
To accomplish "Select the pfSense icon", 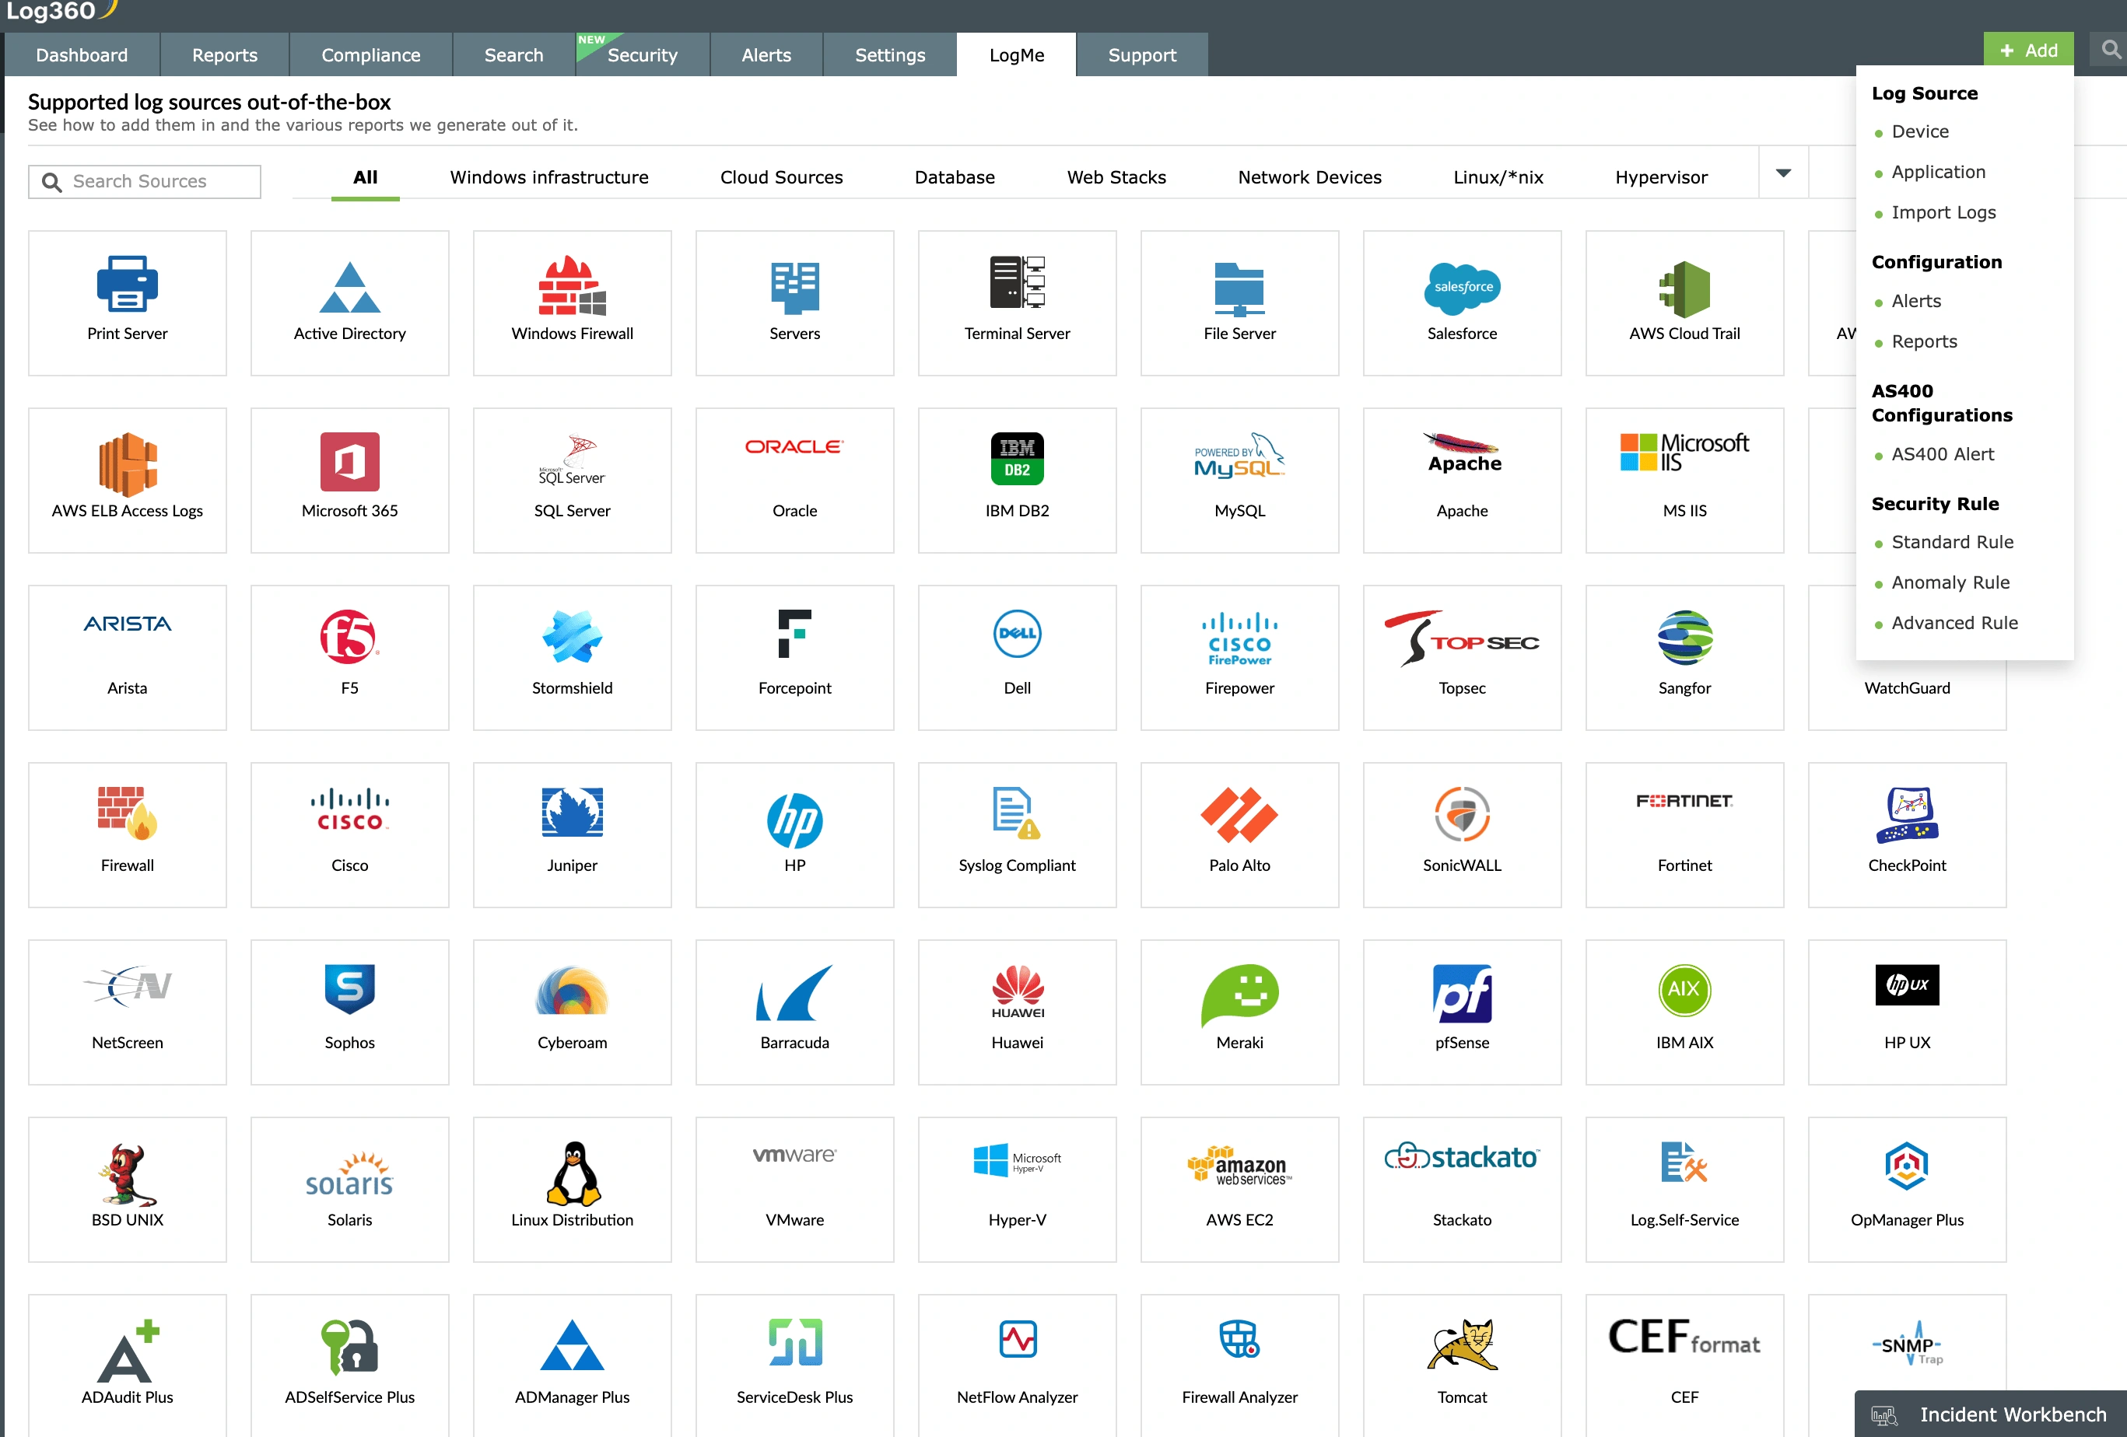I will [1462, 993].
